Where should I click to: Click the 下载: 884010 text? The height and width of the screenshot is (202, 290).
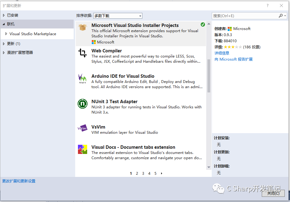226,41
